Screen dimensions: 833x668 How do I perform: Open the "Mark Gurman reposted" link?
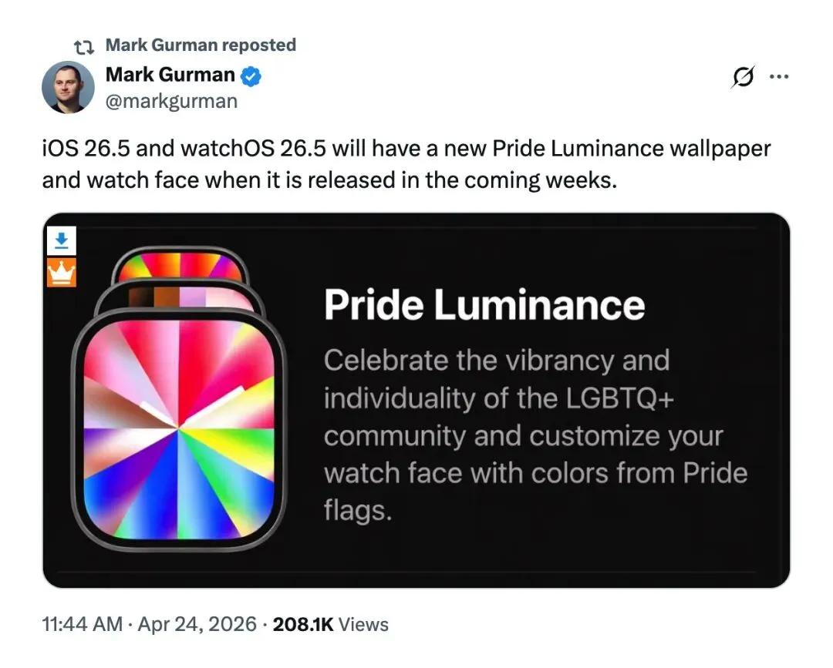200,45
